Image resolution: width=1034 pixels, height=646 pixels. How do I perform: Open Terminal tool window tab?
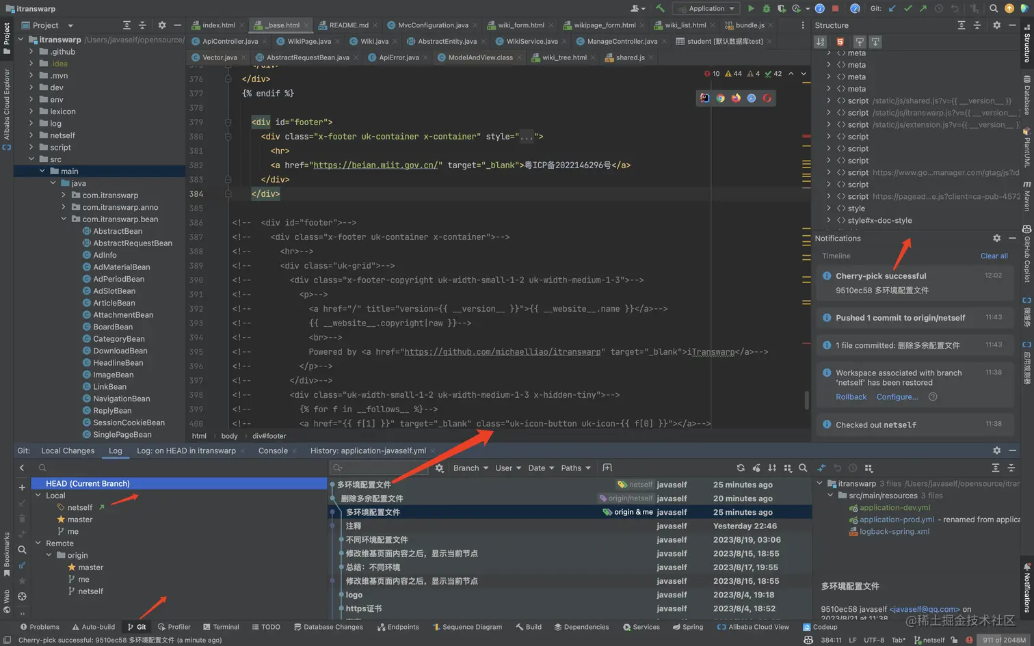point(221,627)
